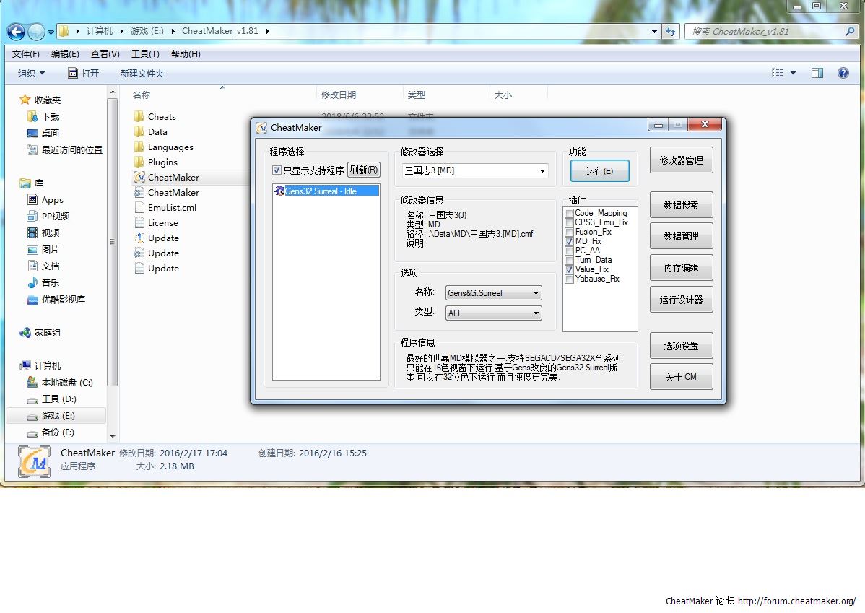Click the Cheats folder icon
The height and width of the screenshot is (613, 865).
pyautogui.click(x=139, y=116)
